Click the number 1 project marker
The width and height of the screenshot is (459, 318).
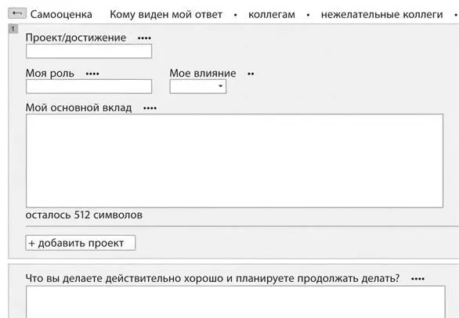coord(13,29)
